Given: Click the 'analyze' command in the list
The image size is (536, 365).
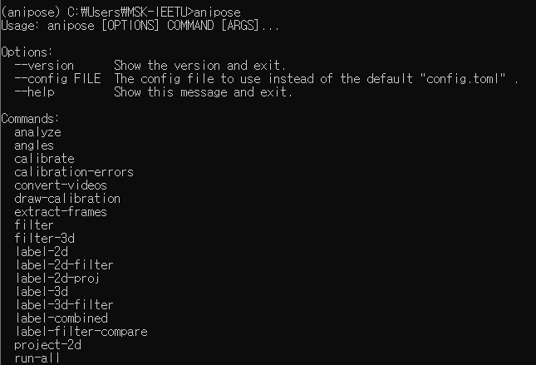Looking at the screenshot, I should coord(37,132).
